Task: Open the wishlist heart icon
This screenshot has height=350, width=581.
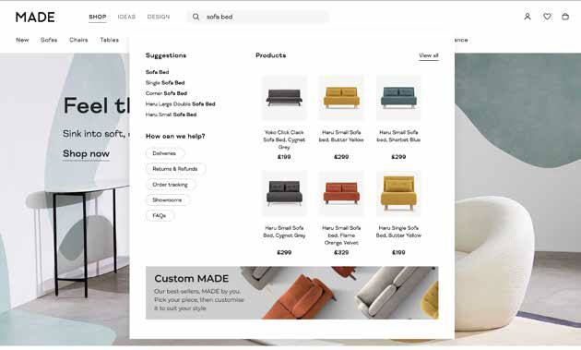Action: click(x=547, y=17)
